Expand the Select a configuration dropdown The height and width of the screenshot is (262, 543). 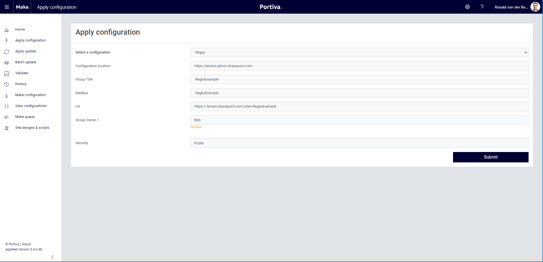359,52
